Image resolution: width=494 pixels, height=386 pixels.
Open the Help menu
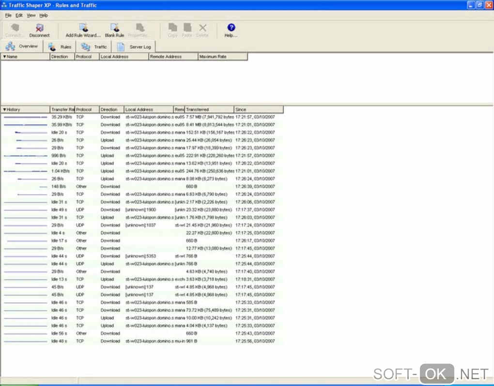coord(44,15)
